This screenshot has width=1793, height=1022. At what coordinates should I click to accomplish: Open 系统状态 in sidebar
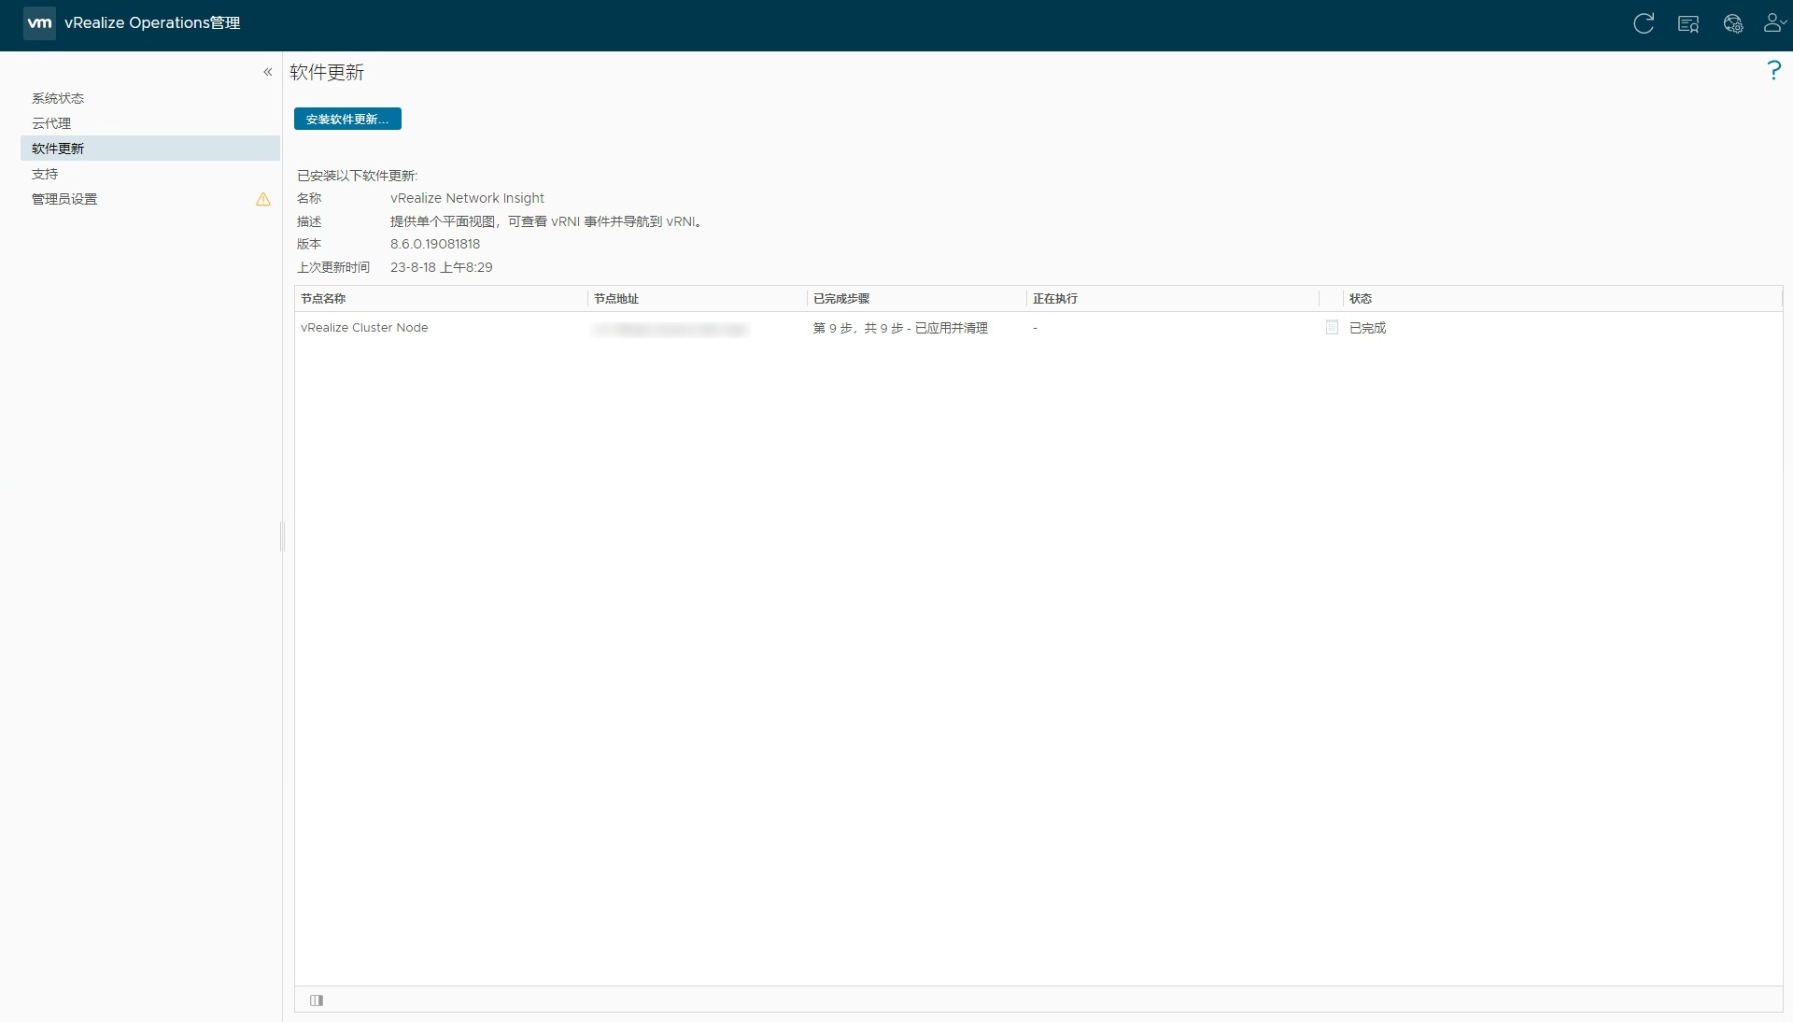[58, 98]
